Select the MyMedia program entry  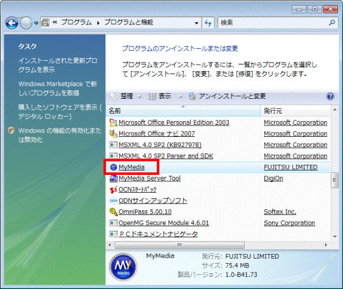[131, 167]
